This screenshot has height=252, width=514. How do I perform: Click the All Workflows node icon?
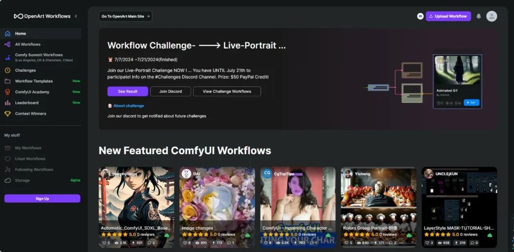coord(8,44)
